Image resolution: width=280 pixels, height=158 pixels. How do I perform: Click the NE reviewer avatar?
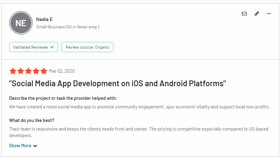click(21, 23)
